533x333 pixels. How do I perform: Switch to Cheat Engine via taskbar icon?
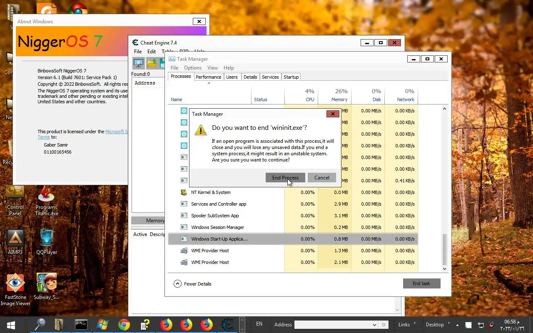point(227,325)
